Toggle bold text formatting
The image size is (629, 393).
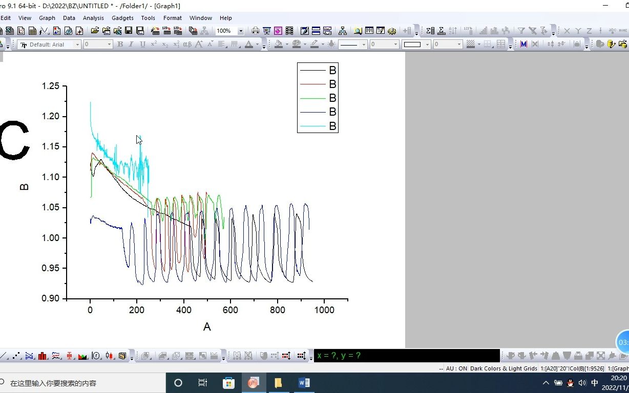point(120,45)
